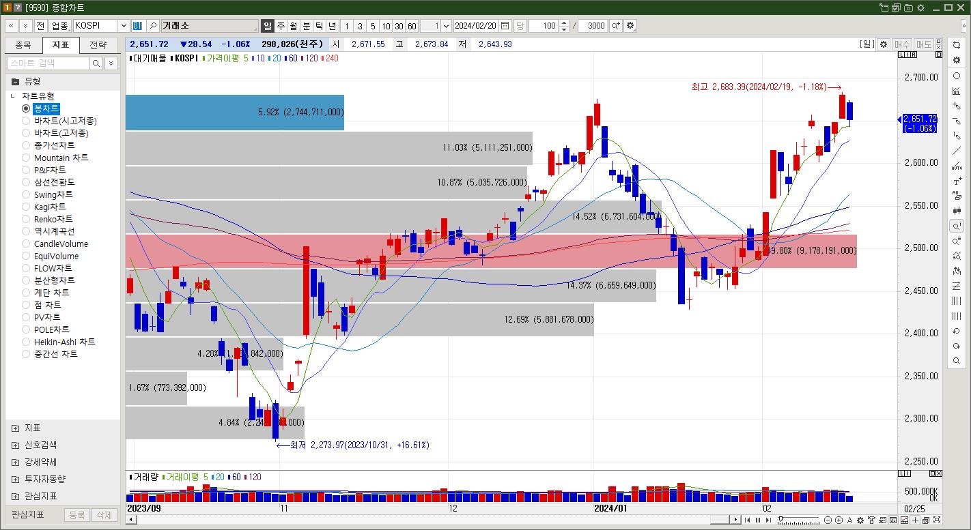Open the date calendar picker icon
The height and width of the screenshot is (530, 971).
click(x=505, y=26)
